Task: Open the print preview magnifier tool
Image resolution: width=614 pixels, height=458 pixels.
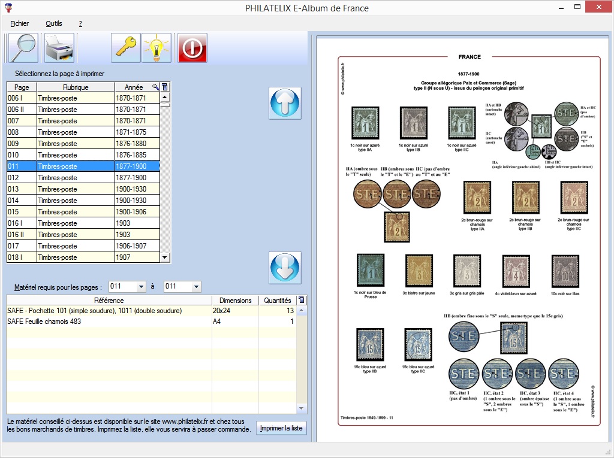Action: (22, 48)
